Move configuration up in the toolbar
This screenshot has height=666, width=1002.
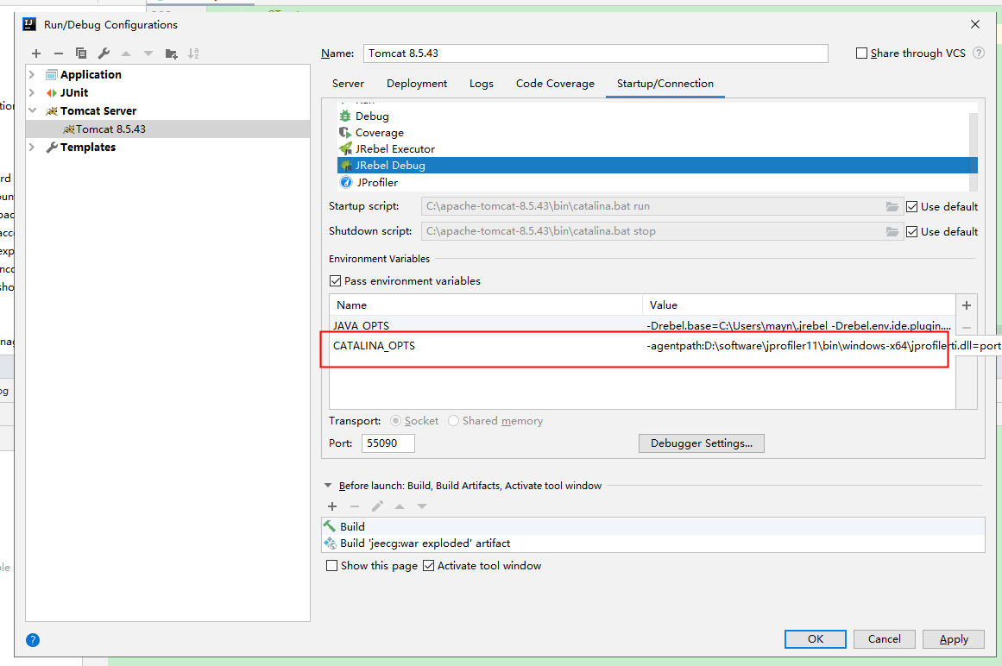point(126,53)
